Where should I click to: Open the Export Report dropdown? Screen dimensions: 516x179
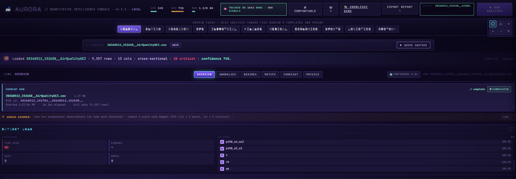tap(400, 9)
